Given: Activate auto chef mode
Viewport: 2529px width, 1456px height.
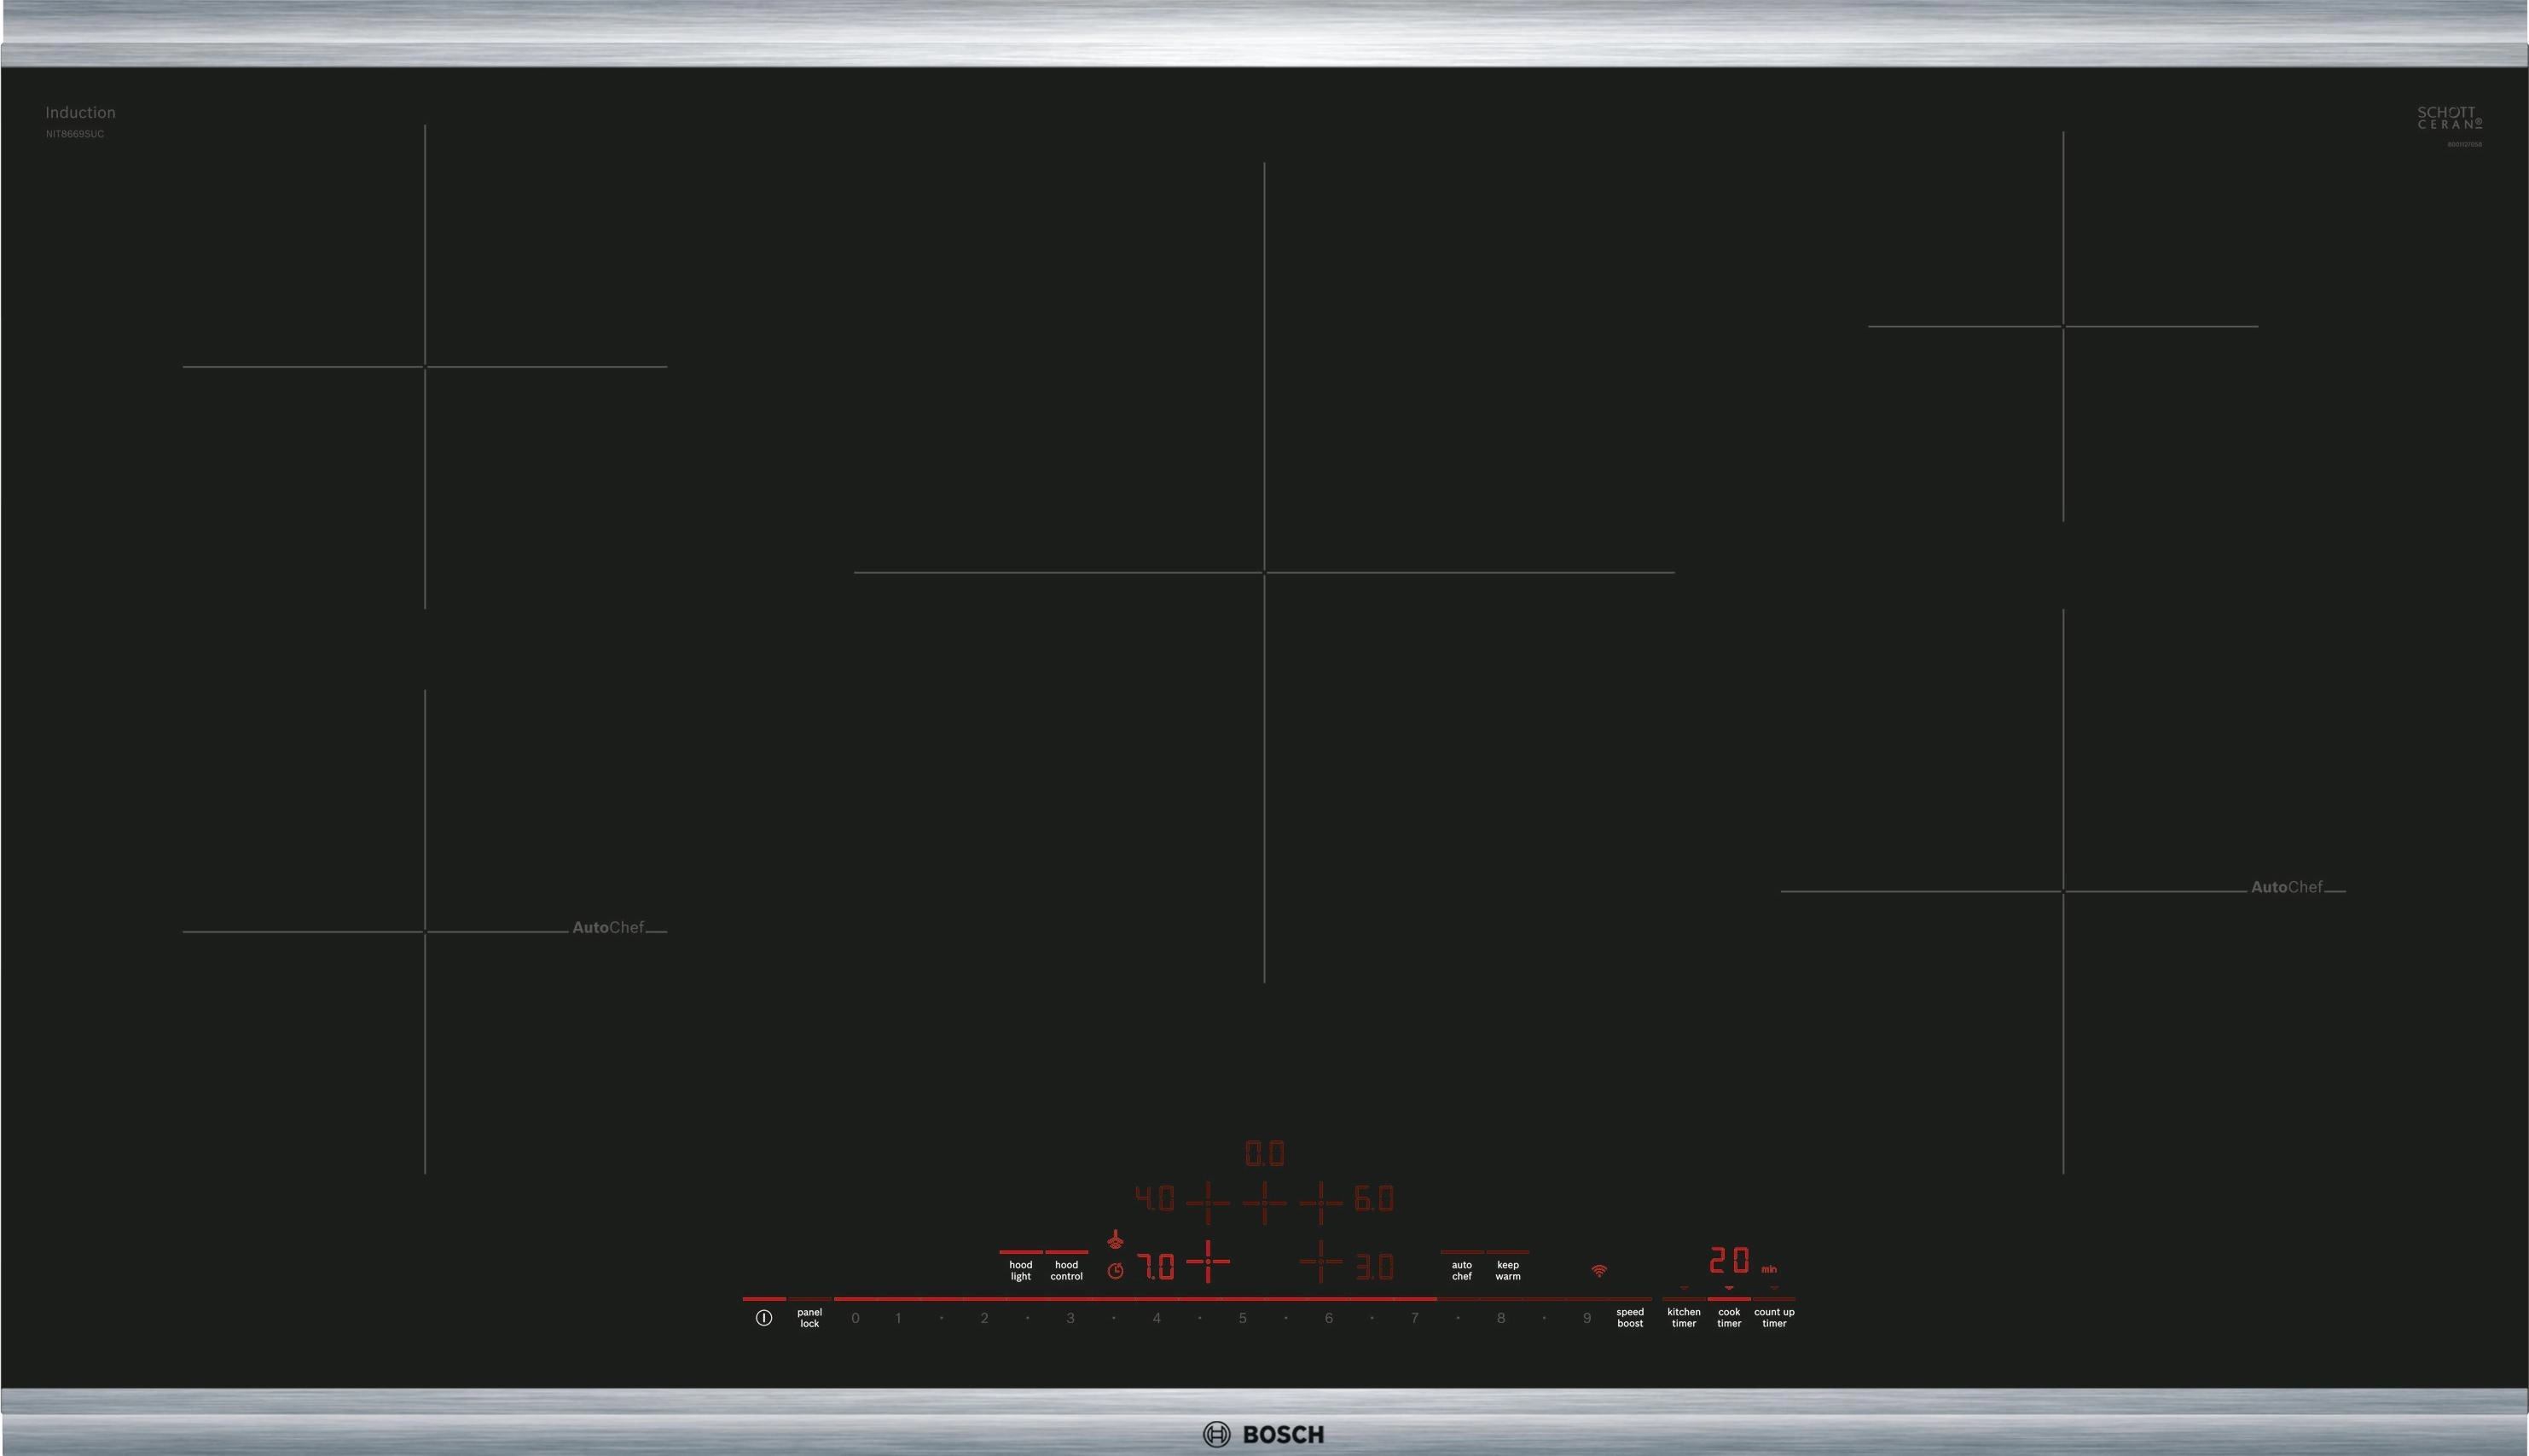Looking at the screenshot, I should pyautogui.click(x=1461, y=1270).
